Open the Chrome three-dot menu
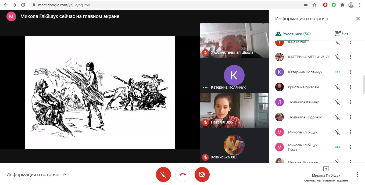This screenshot has width=365, height=185. [x=360, y=5]
